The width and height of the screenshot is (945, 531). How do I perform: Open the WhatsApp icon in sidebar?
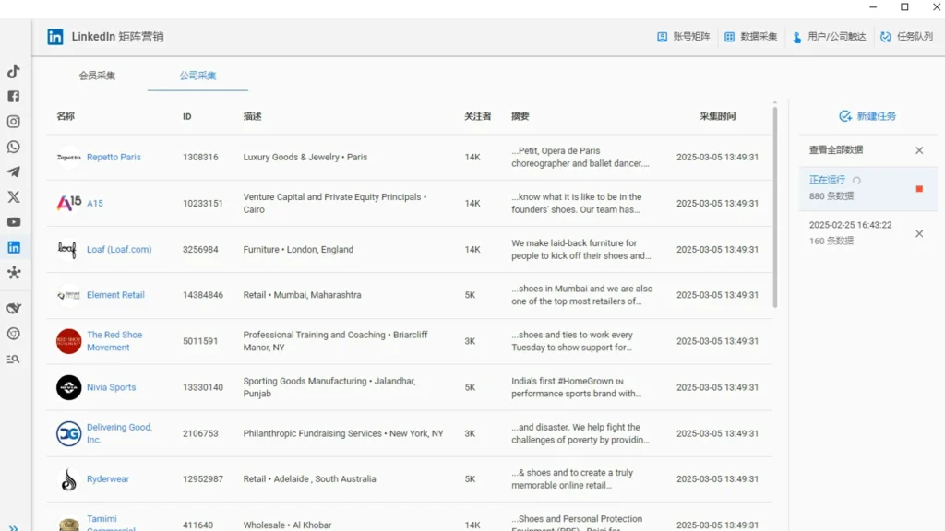pyautogui.click(x=13, y=146)
